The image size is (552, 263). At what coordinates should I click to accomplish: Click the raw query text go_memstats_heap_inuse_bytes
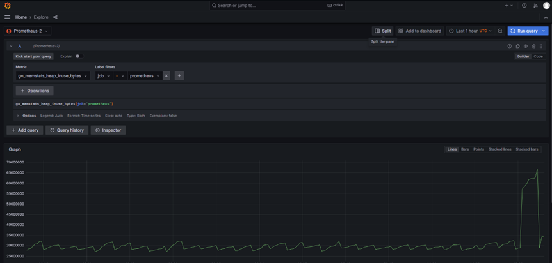(x=45, y=104)
